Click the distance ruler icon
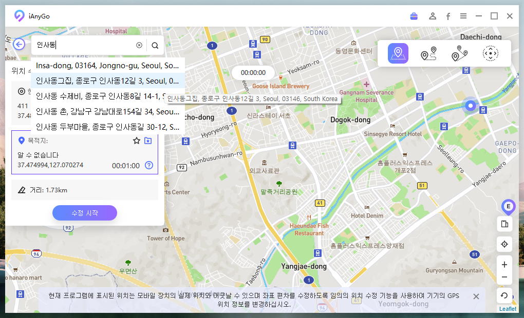This screenshot has height=318, width=524. (22, 190)
